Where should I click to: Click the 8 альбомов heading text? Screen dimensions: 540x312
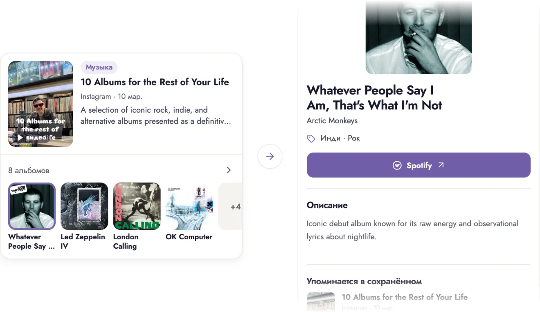(29, 170)
